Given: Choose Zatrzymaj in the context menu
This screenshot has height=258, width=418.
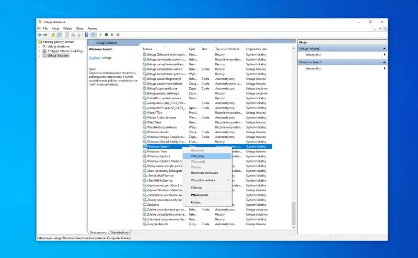Looking at the screenshot, I should [x=207, y=156].
